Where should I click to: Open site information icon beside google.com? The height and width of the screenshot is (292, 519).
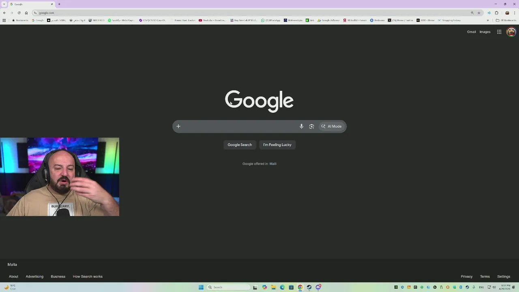pyautogui.click(x=35, y=13)
